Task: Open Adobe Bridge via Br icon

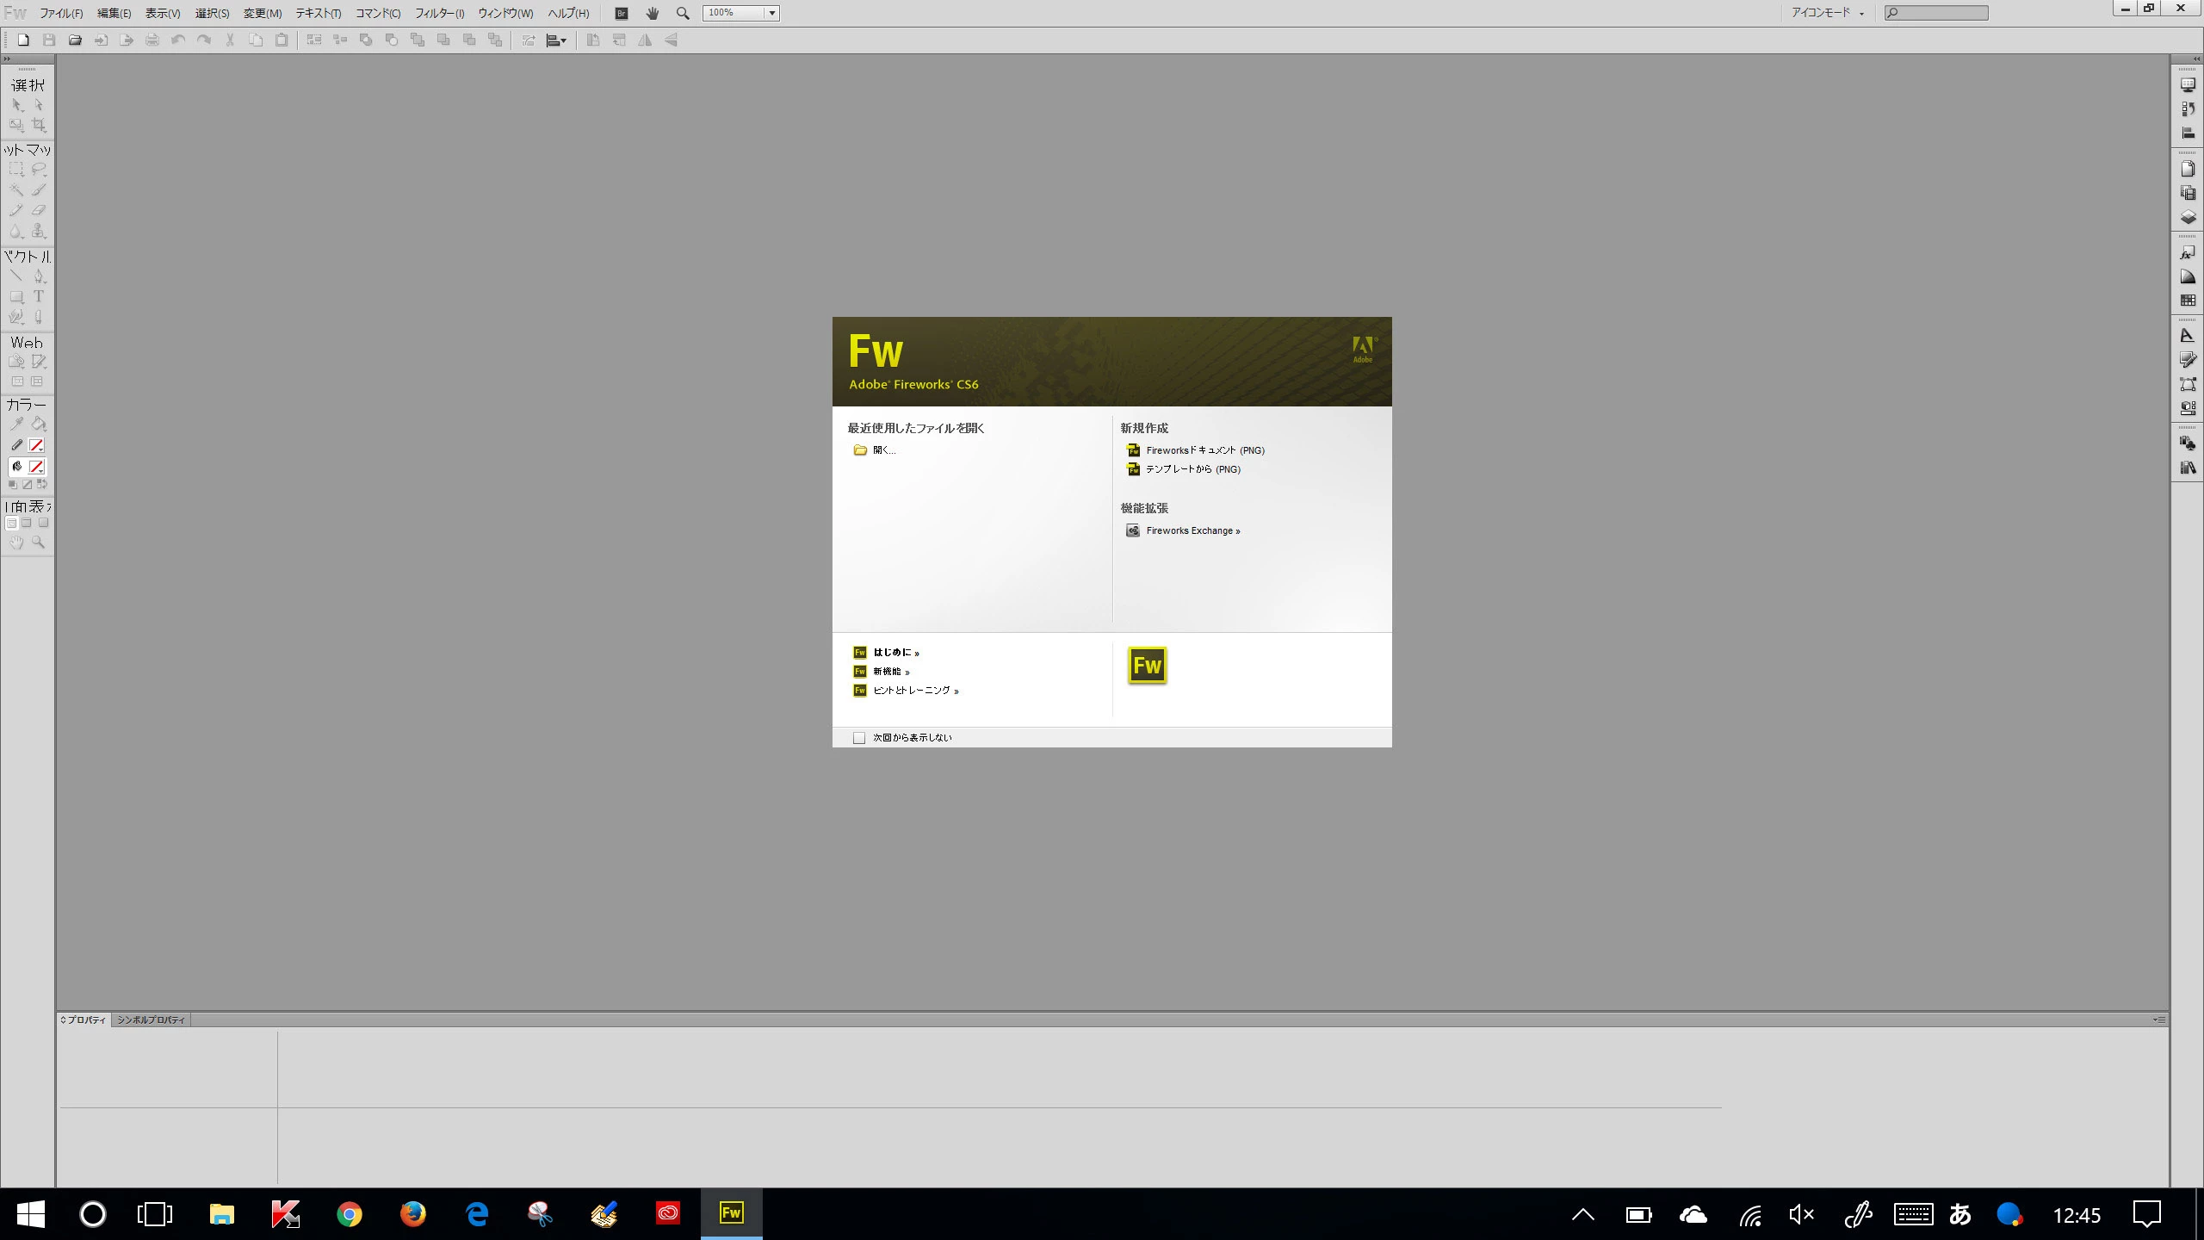Action: point(621,13)
